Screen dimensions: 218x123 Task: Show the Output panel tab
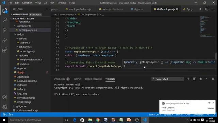tap(77, 79)
